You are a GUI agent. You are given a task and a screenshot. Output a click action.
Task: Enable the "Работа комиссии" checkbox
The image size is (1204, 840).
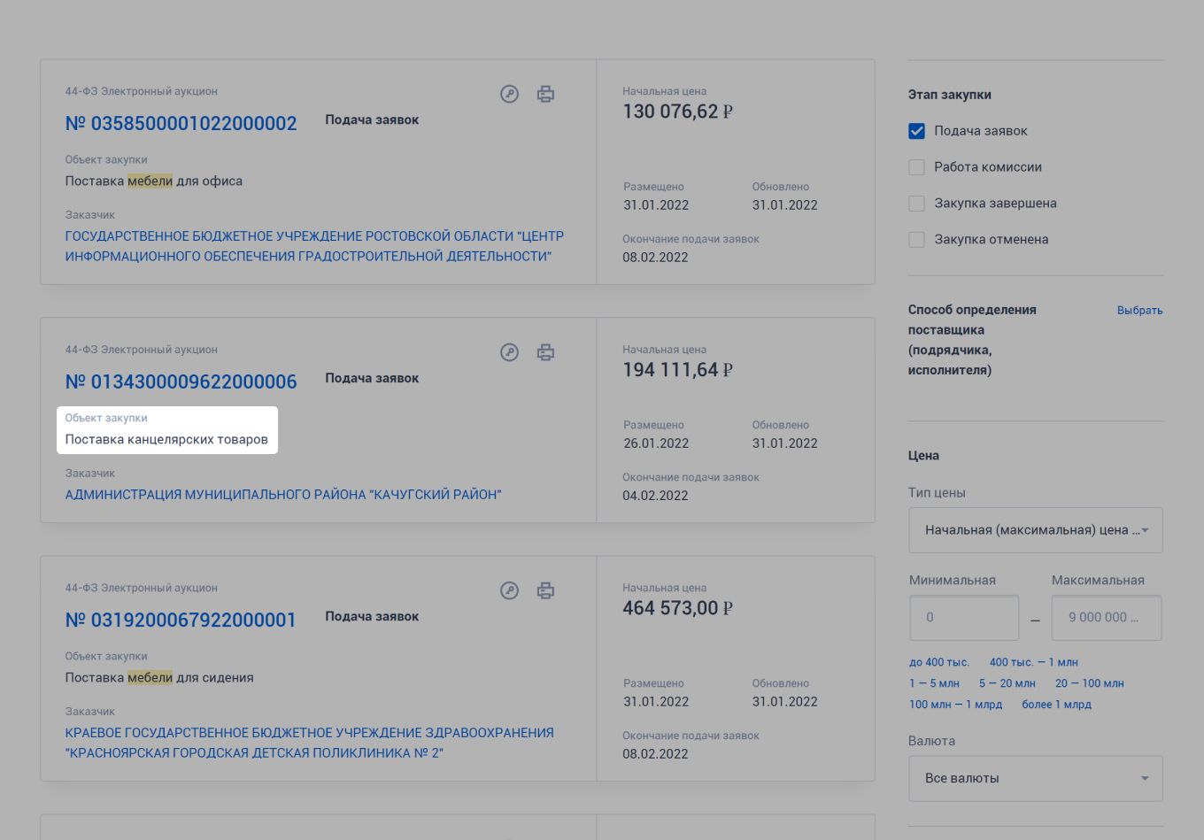pos(916,167)
